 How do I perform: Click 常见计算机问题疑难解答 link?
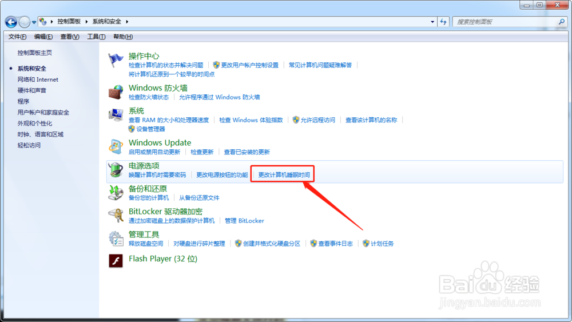click(320, 65)
